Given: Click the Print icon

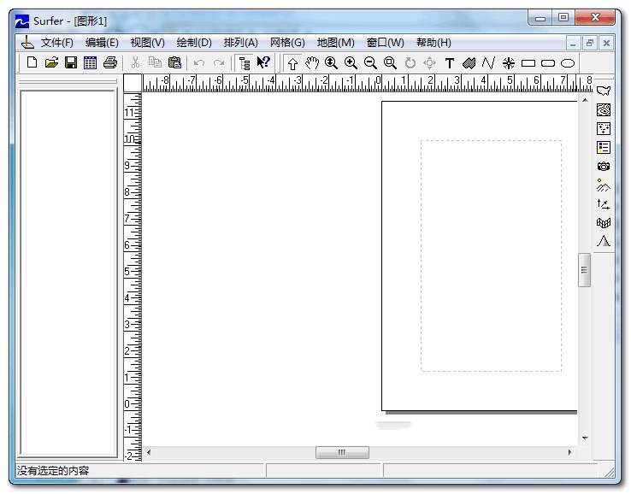Looking at the screenshot, I should click(109, 62).
